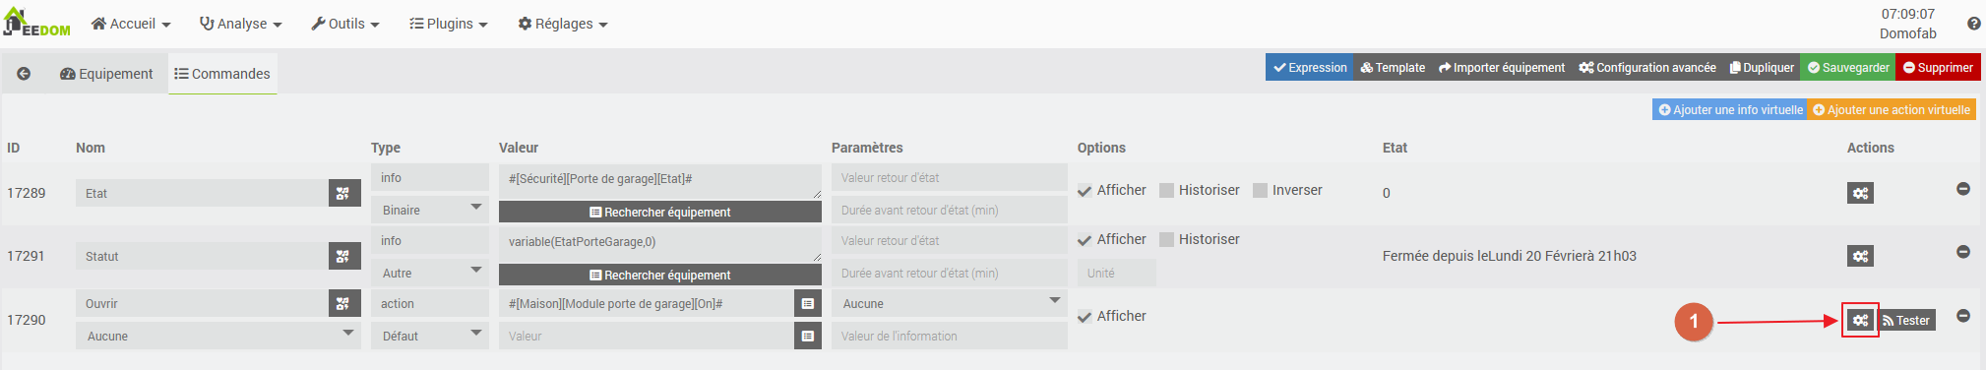Image resolution: width=1986 pixels, height=370 pixels.
Task: Switch to the Equipement tab
Action: [x=106, y=74]
